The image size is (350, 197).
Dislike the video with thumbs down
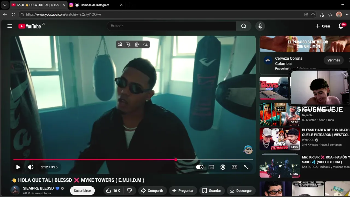click(129, 191)
